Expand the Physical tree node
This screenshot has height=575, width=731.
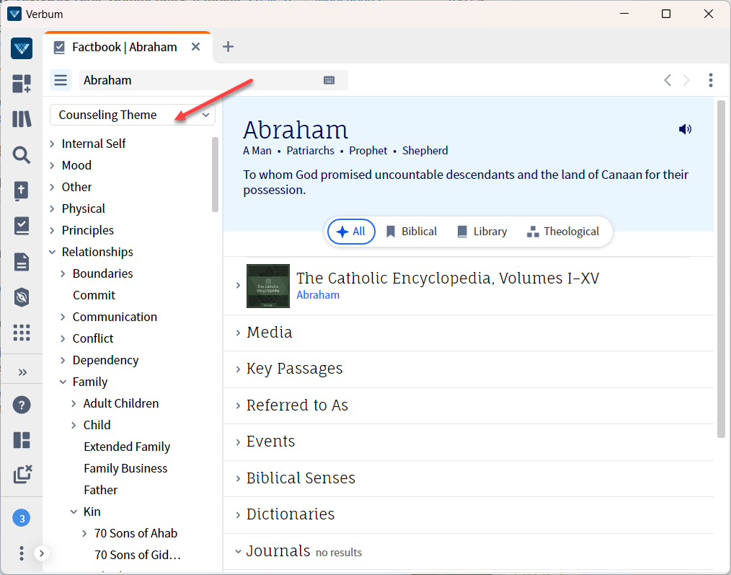52,209
